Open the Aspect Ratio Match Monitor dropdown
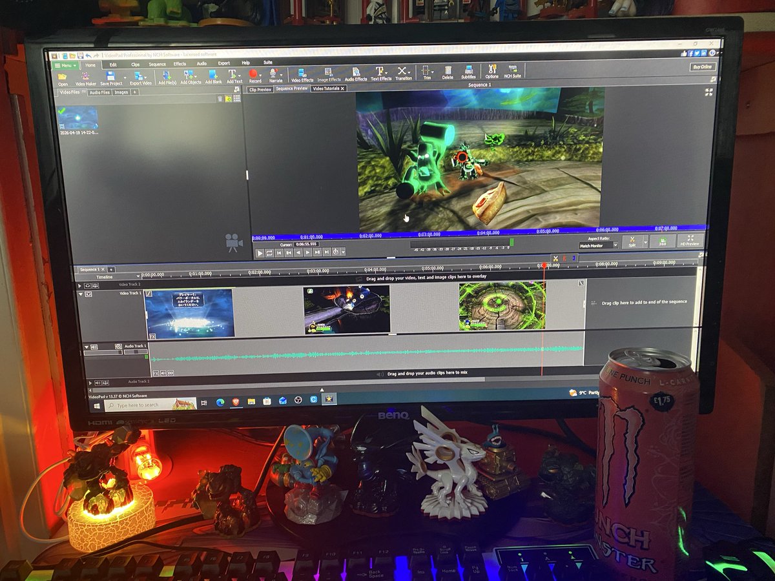This screenshot has height=581, width=775. [x=598, y=245]
